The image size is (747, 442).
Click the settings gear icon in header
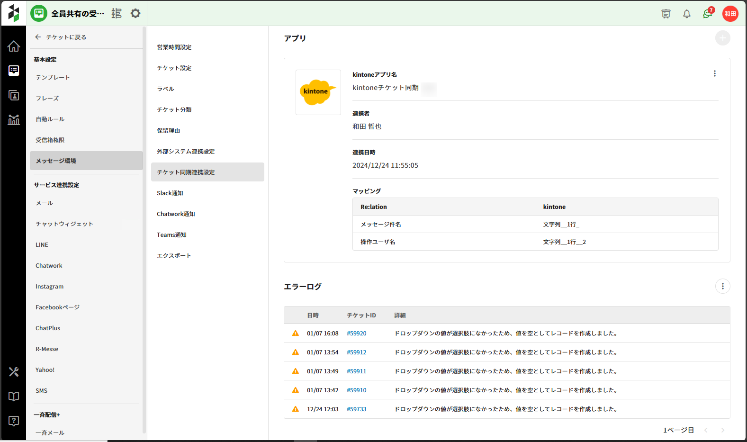(x=135, y=13)
